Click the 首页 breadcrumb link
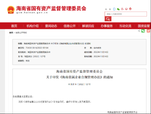 click(x=11, y=33)
